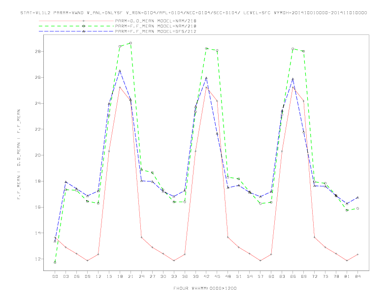Click x-axis forecast hour label 72
The image size is (390, 301).
[x=314, y=276]
